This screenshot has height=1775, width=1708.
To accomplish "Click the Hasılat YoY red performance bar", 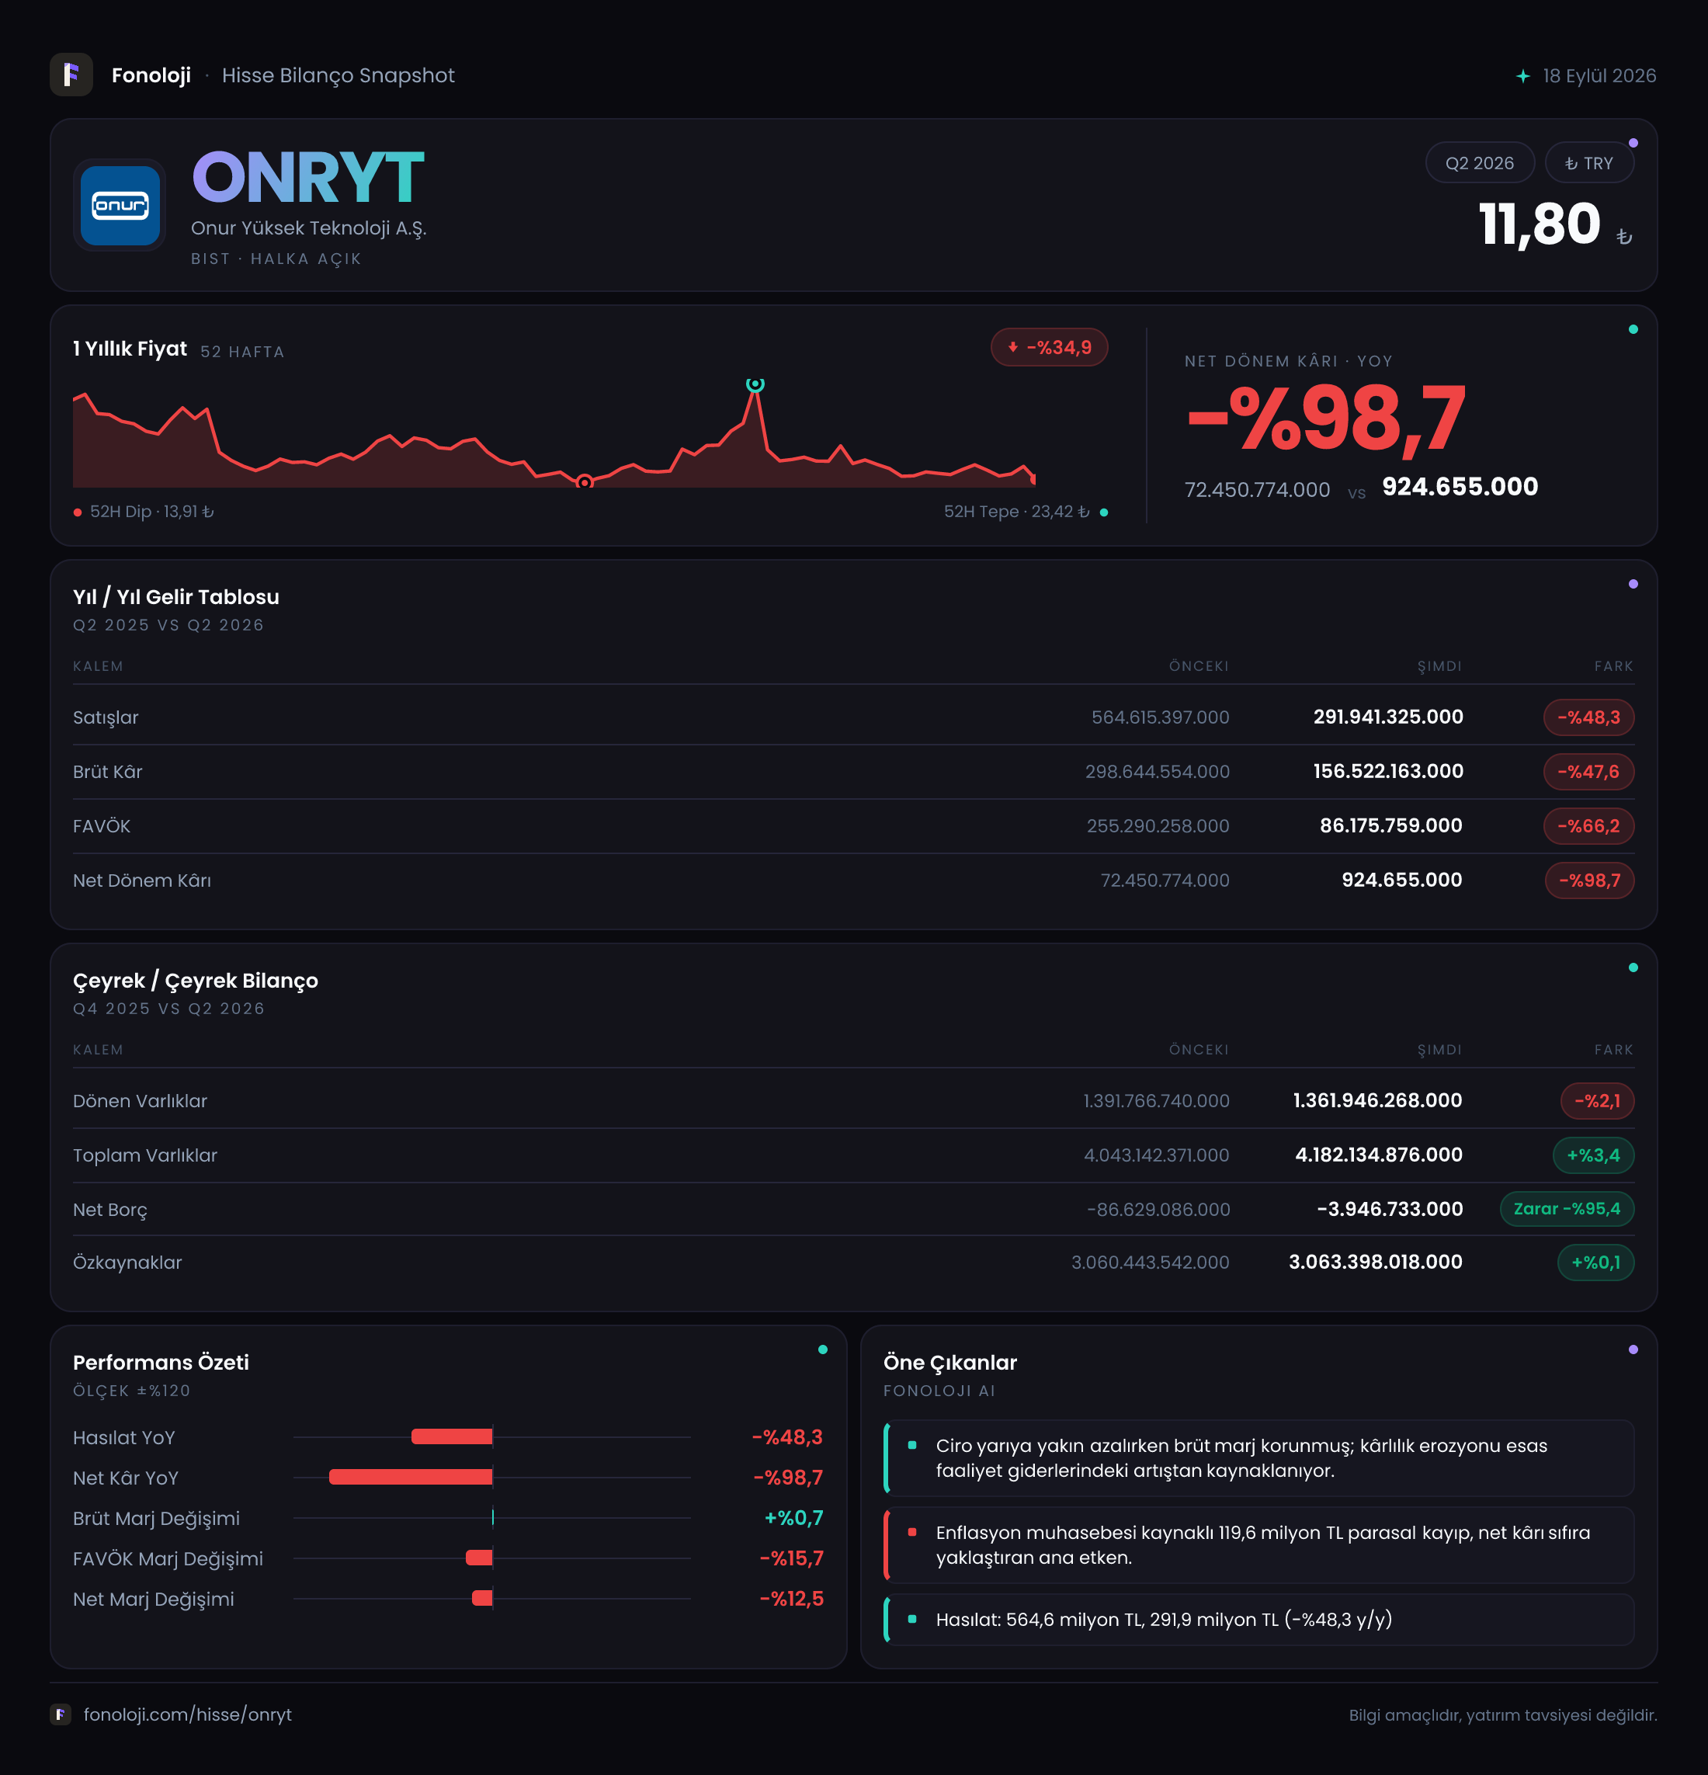I will (x=452, y=1436).
